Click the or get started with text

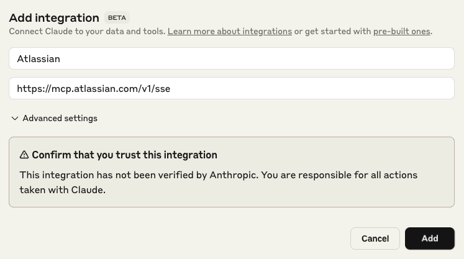[332, 32]
